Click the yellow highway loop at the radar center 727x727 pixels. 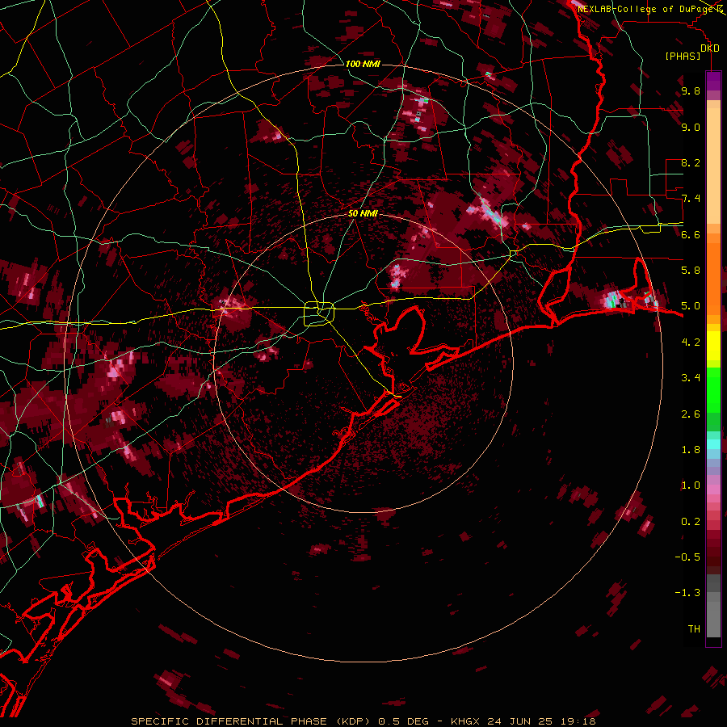pos(319,313)
